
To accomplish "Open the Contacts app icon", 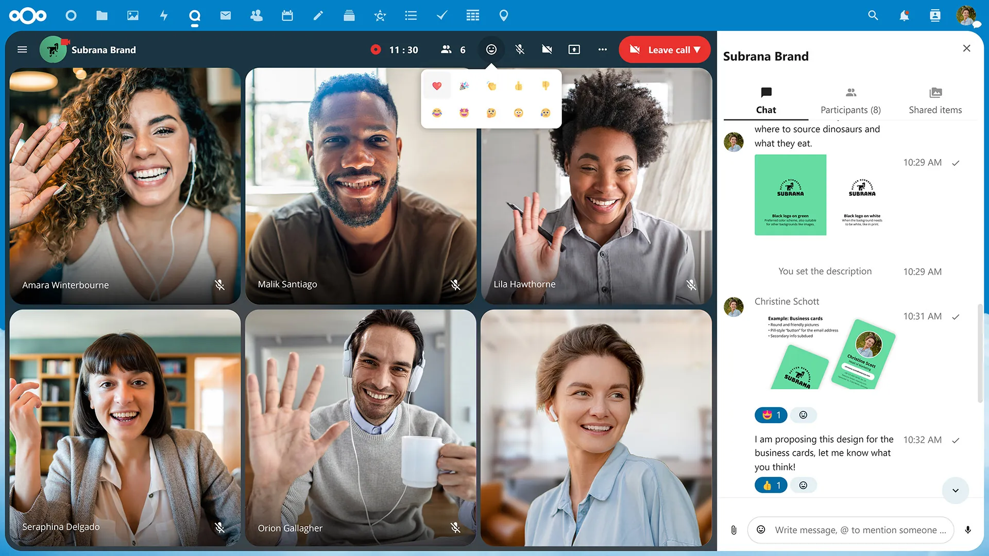I will click(x=257, y=15).
